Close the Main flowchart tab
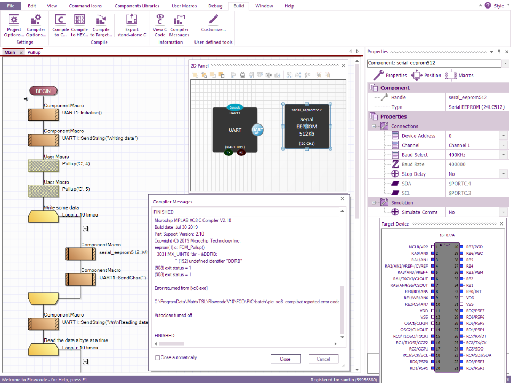The image size is (511, 383). 21,52
